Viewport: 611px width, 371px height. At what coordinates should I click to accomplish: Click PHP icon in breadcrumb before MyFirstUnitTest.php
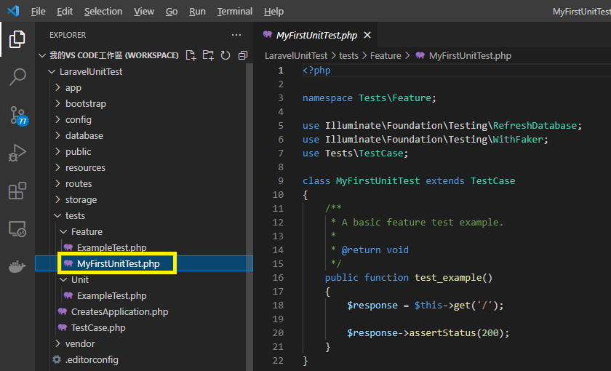(x=420, y=55)
